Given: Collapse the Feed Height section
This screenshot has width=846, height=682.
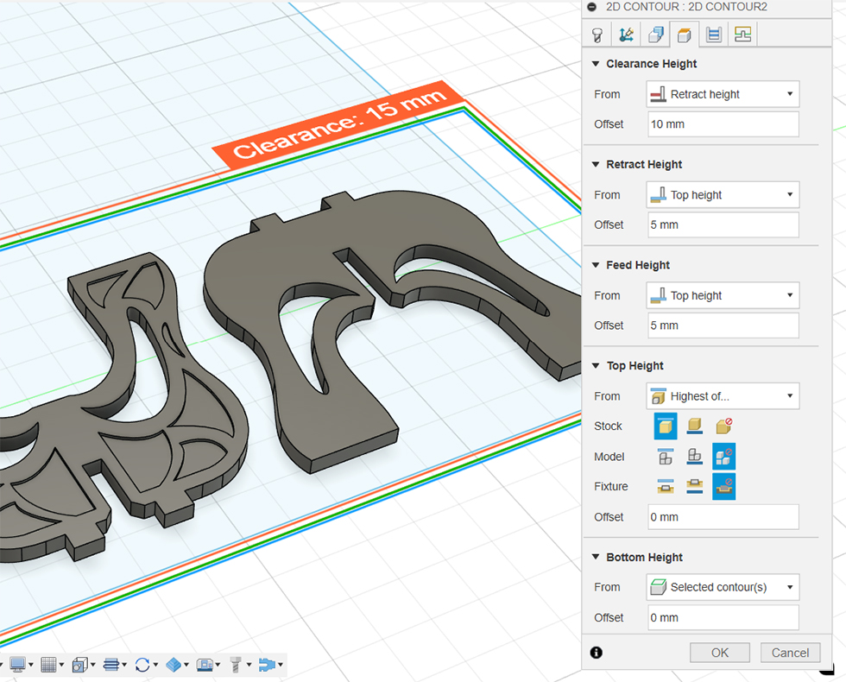Looking at the screenshot, I should pos(596,265).
